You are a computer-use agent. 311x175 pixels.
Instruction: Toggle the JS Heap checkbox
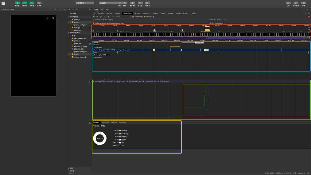(x=94, y=81)
